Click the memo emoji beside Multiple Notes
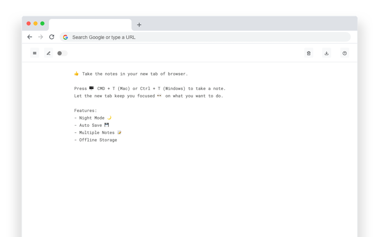 tap(119, 132)
